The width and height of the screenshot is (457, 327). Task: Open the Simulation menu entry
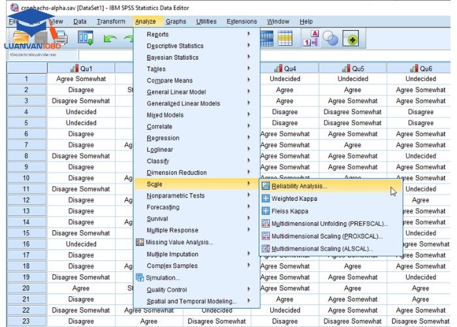pyautogui.click(x=163, y=278)
